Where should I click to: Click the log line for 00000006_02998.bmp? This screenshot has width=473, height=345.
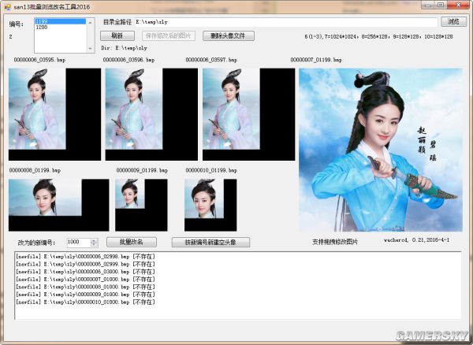[85, 257]
